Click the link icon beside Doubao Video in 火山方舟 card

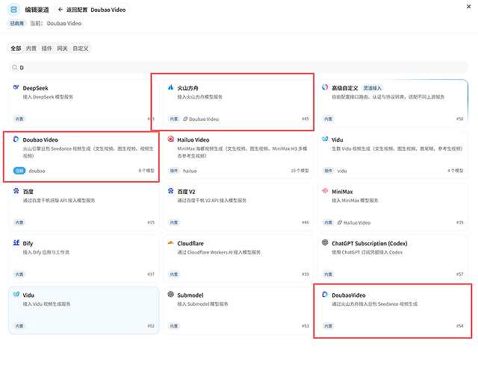click(x=185, y=119)
